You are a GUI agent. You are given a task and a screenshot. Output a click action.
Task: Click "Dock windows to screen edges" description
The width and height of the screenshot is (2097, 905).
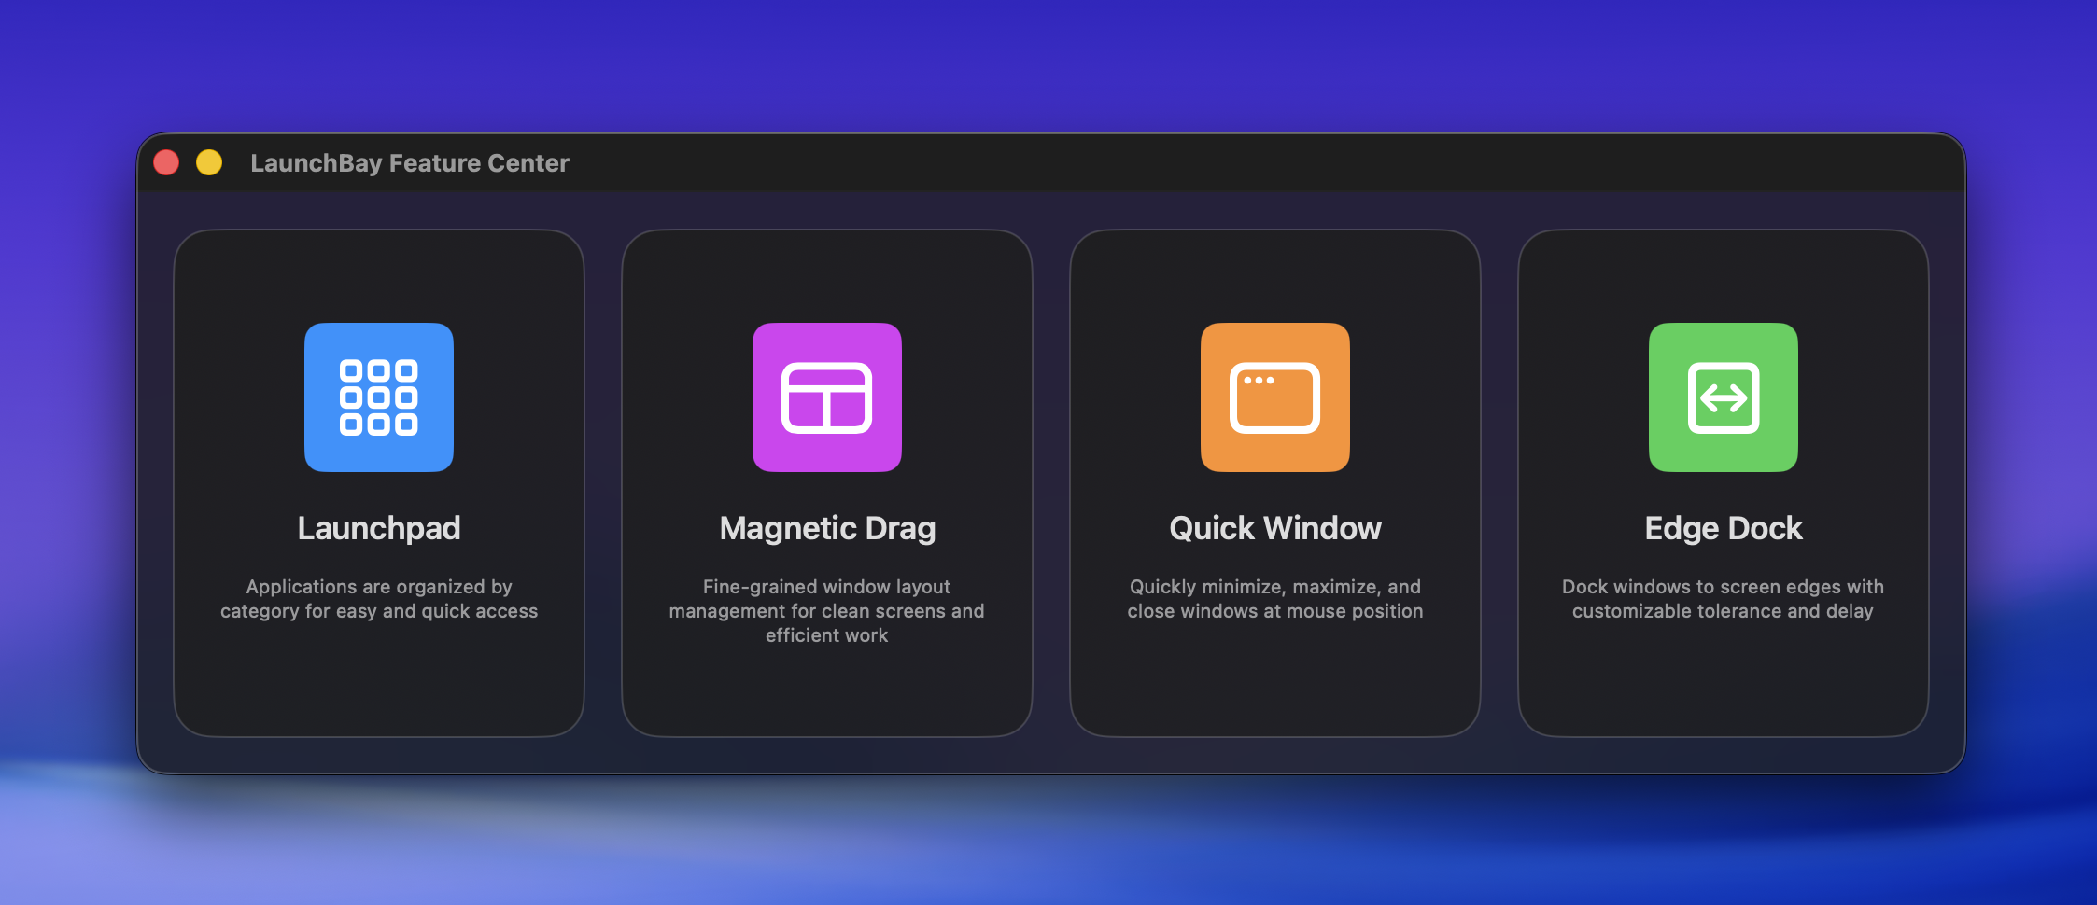click(x=1724, y=599)
